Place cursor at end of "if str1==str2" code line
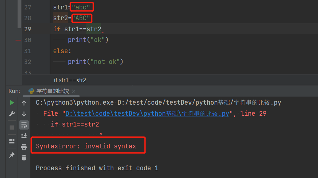The height and width of the screenshot is (178, 318). click(x=102, y=29)
